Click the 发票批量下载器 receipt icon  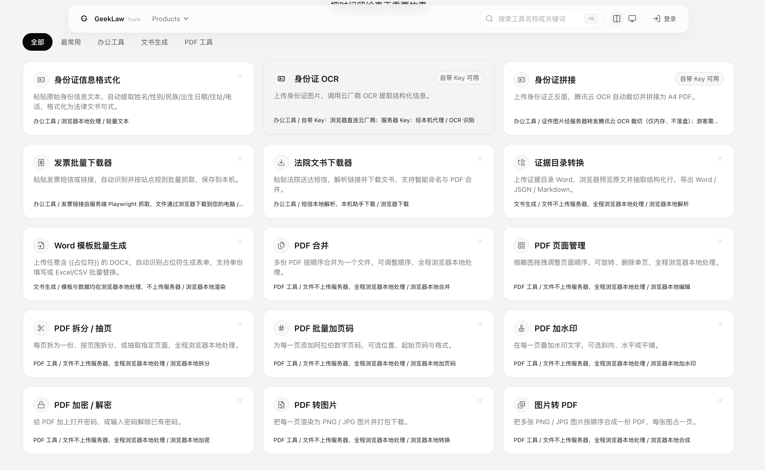pos(41,163)
